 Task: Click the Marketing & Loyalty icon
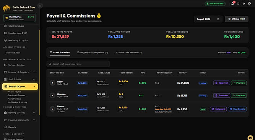coord(5,40)
